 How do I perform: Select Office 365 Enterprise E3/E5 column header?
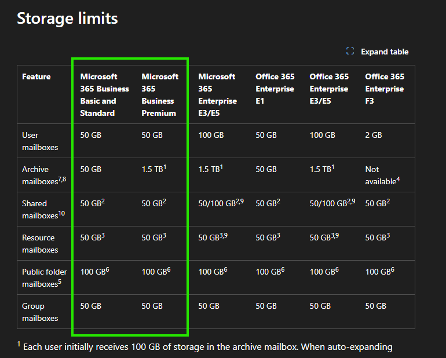pyautogui.click(x=329, y=89)
